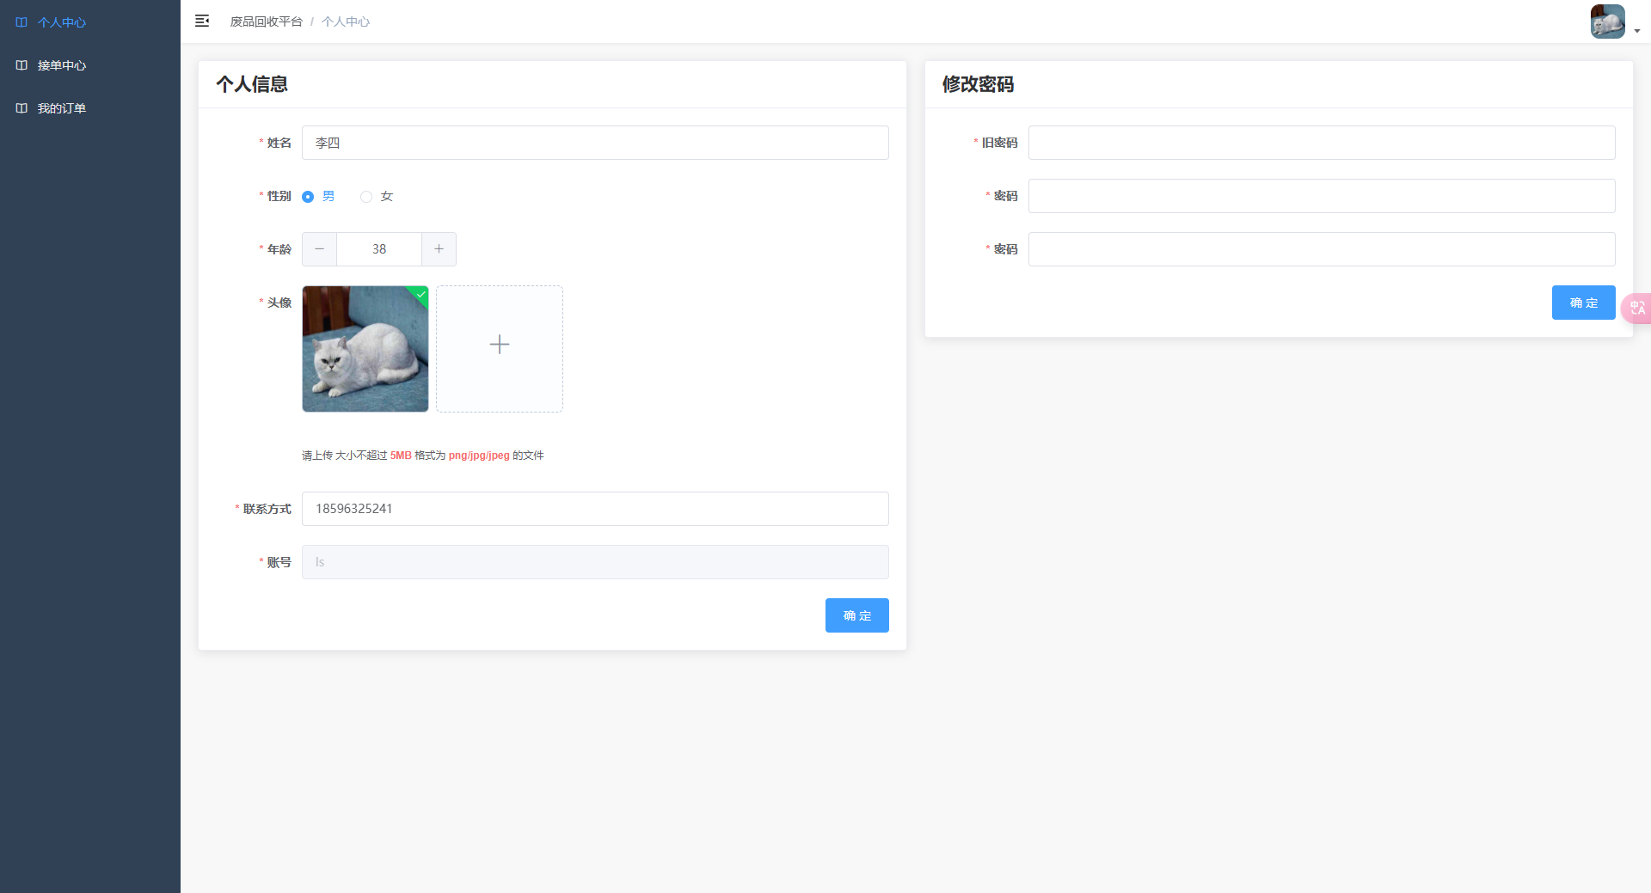Open 接单中心 in the sidebar
The height and width of the screenshot is (893, 1651).
(90, 65)
